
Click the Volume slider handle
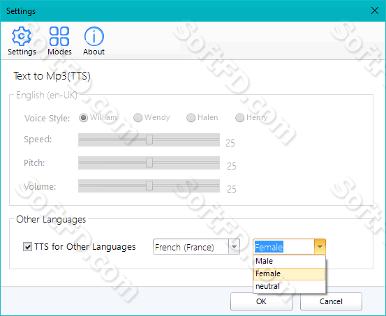tap(149, 186)
